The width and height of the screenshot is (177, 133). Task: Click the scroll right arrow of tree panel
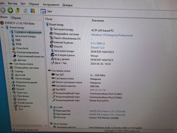(46, 126)
